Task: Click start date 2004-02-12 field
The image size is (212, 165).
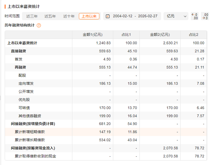Action: tap(122, 16)
